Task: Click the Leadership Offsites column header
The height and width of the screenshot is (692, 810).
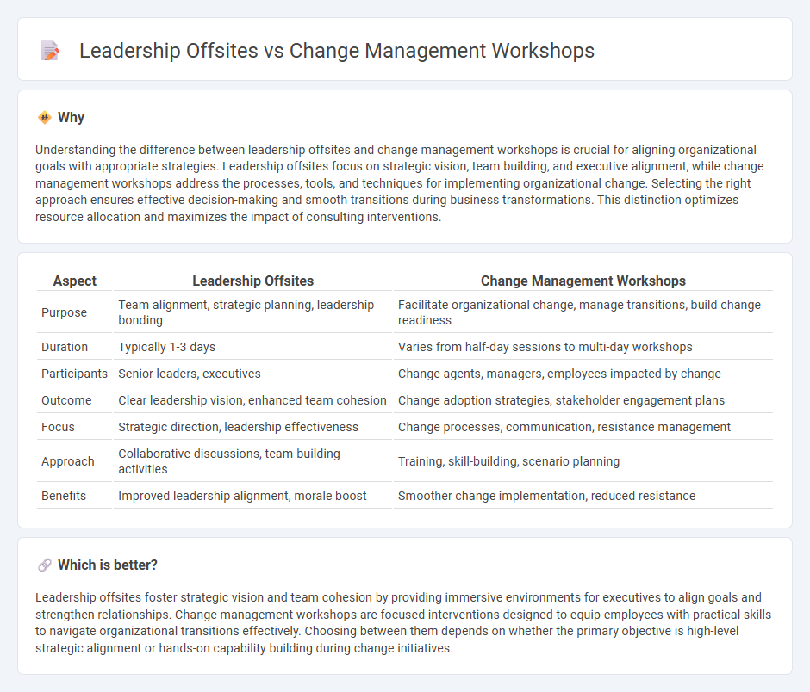Action: click(253, 281)
